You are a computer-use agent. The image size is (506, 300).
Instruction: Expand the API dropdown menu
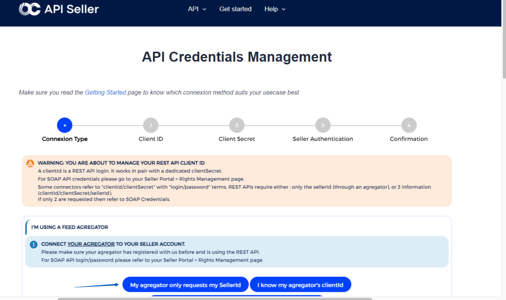[x=197, y=9]
